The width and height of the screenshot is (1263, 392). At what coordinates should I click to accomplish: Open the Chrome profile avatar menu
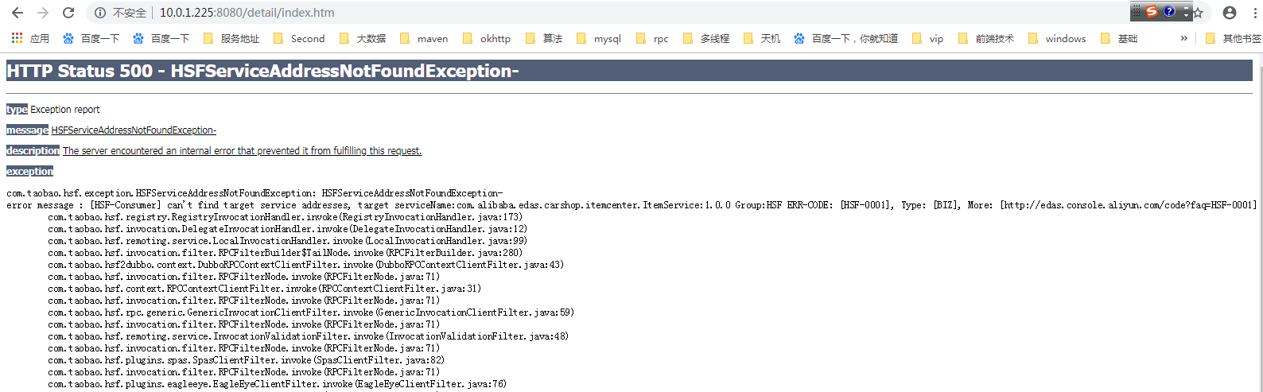(x=1230, y=13)
